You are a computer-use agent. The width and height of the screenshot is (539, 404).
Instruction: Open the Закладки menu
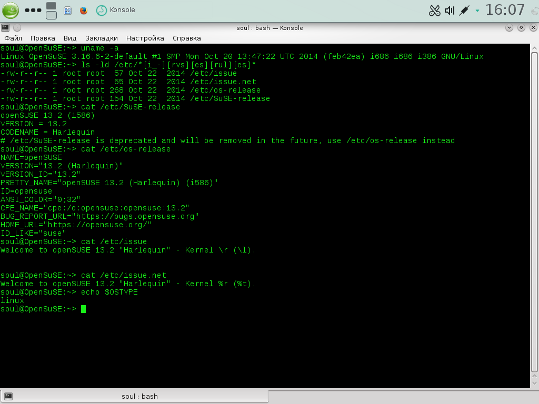coord(102,38)
